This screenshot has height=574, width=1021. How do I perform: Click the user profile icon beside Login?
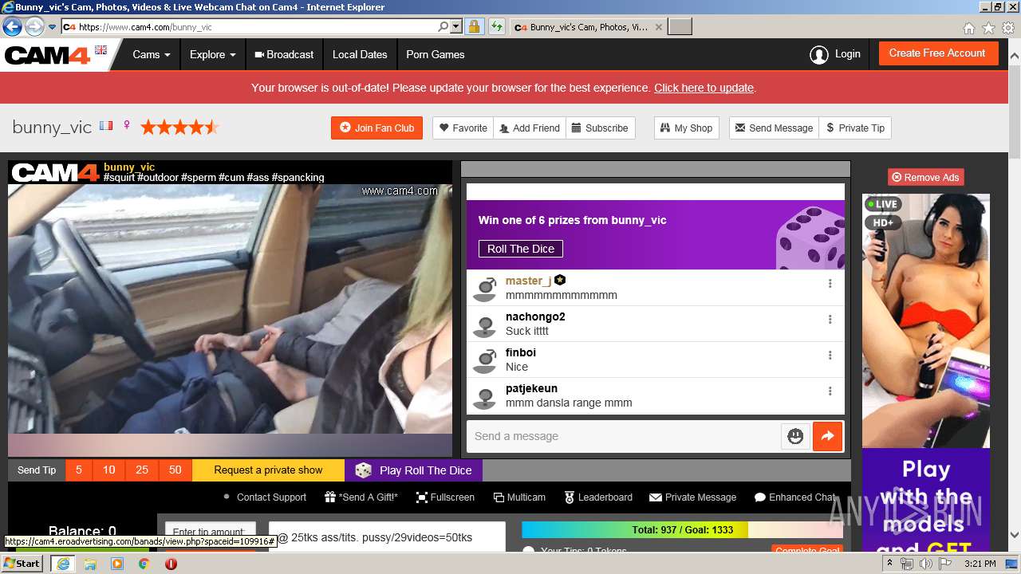point(818,55)
